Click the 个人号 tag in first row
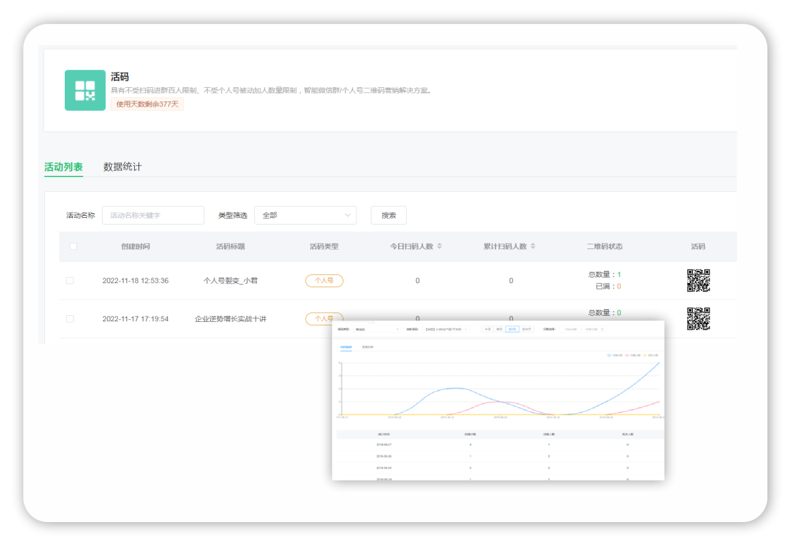 (324, 280)
